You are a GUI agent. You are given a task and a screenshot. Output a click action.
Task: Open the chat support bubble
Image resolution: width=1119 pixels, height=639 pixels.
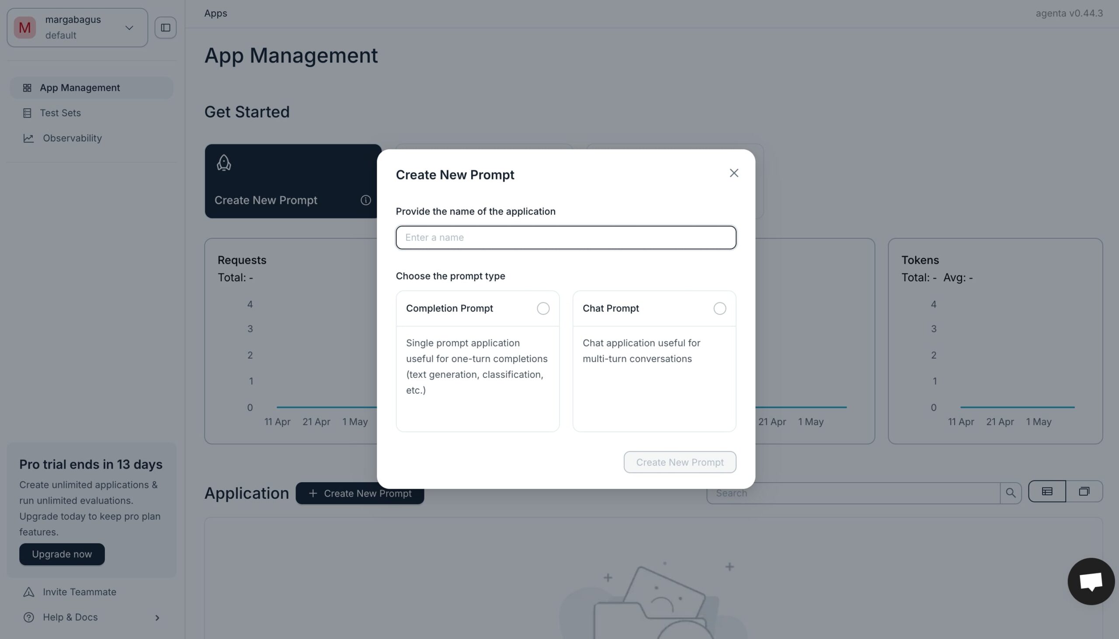[1091, 581]
